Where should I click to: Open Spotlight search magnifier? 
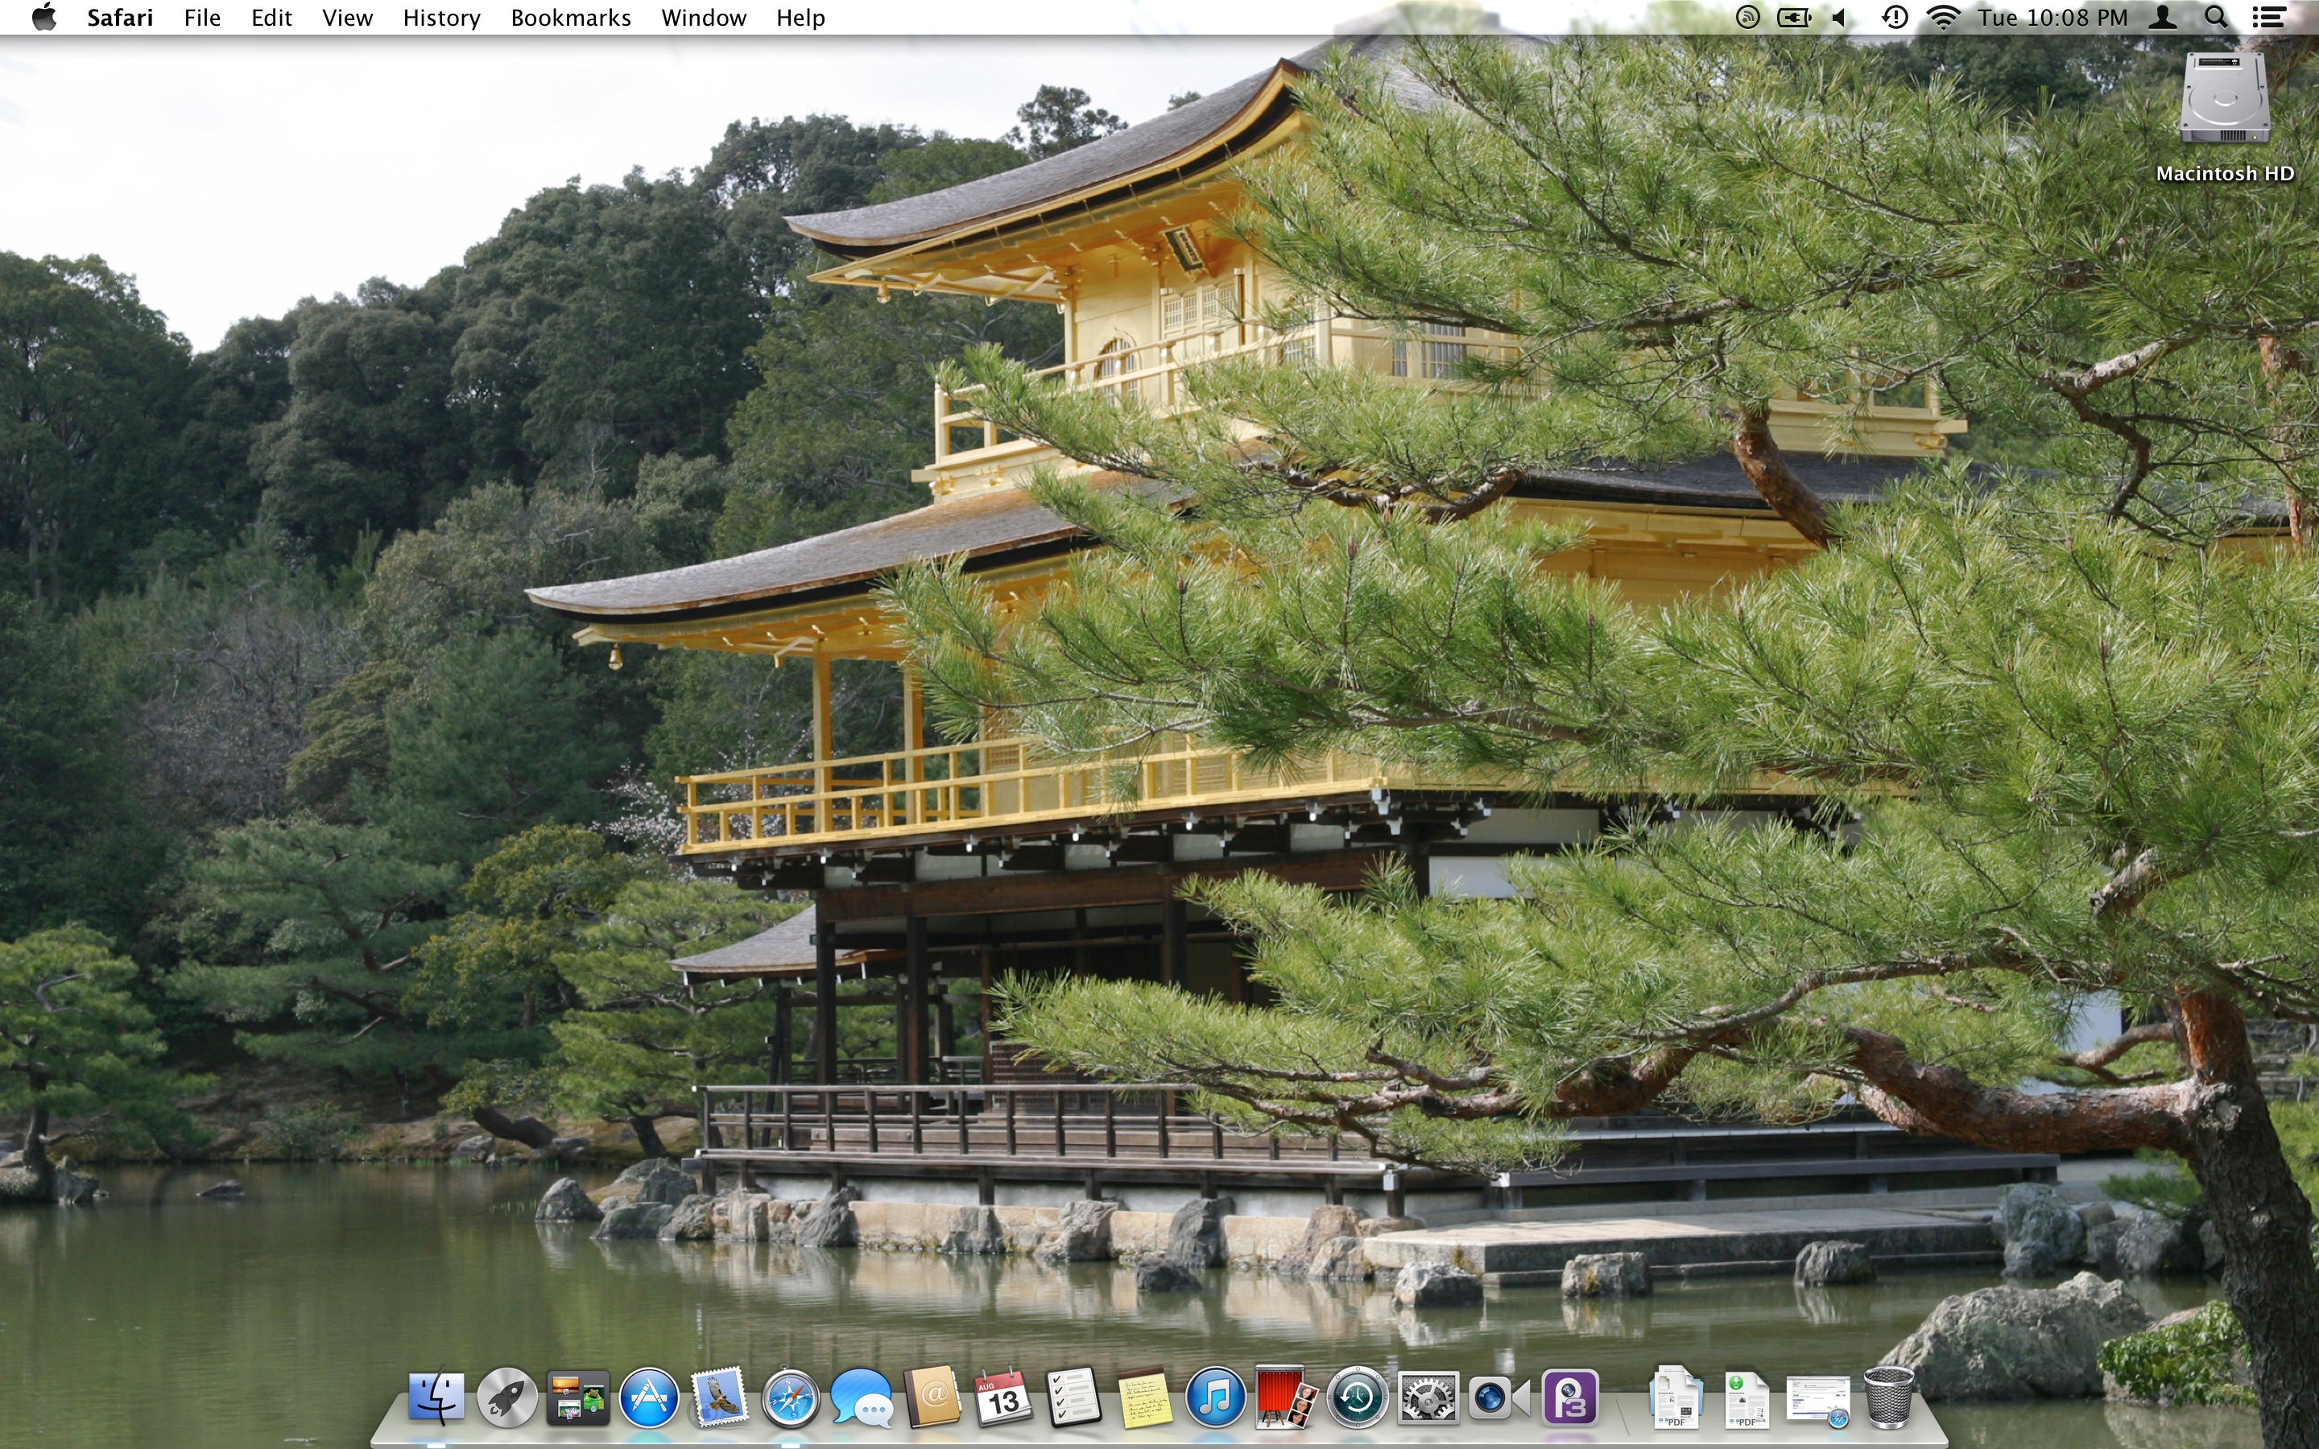coord(2215,17)
